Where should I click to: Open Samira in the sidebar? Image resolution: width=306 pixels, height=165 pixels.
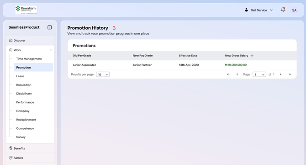click(x=30, y=158)
